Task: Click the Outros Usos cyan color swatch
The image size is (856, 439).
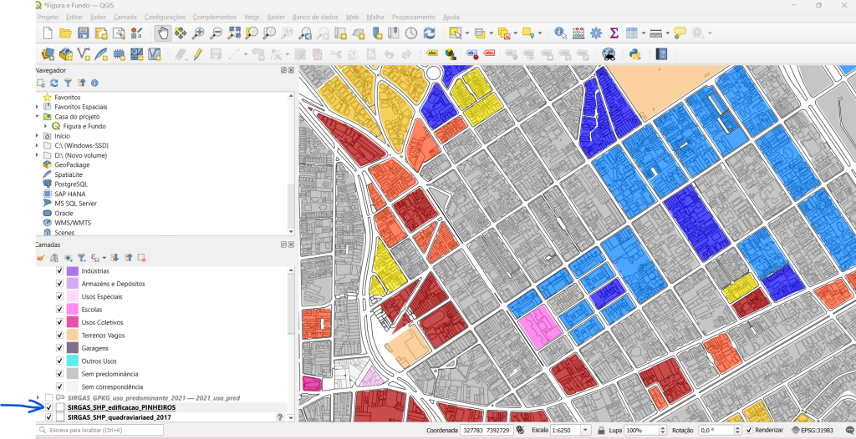Action: [x=73, y=361]
